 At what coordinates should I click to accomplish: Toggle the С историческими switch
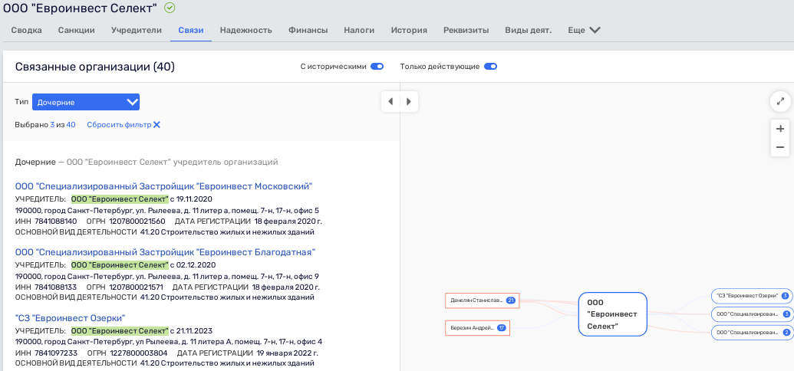click(x=377, y=66)
